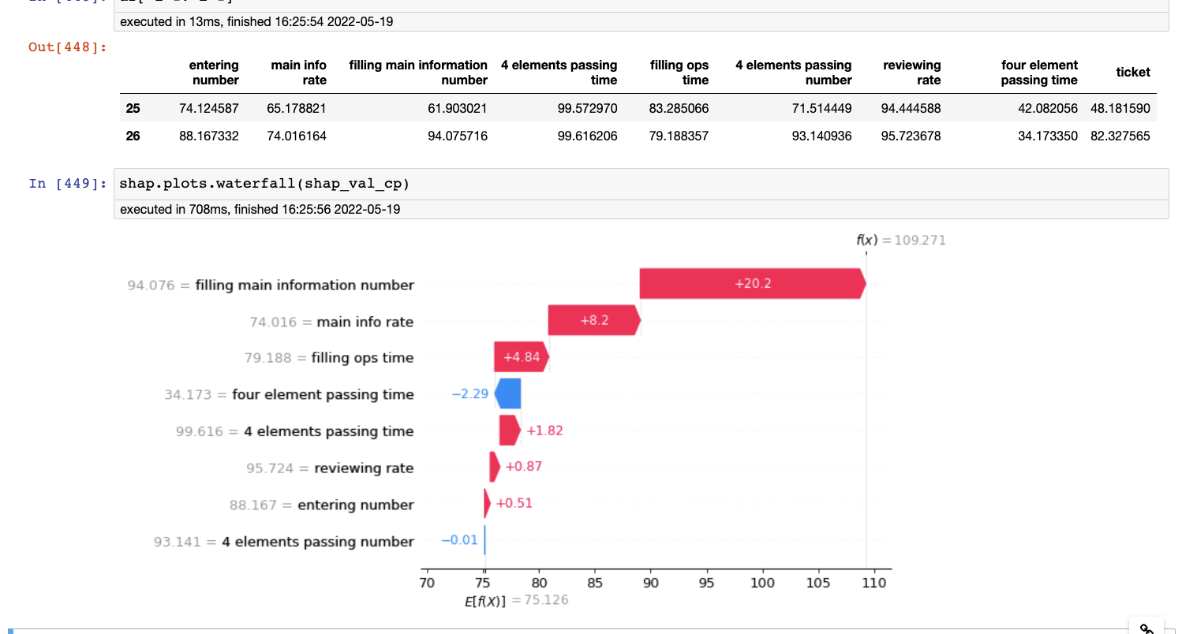This screenshot has width=1182, height=634.
Task: Click cell value 65.178821
Action: [297, 108]
